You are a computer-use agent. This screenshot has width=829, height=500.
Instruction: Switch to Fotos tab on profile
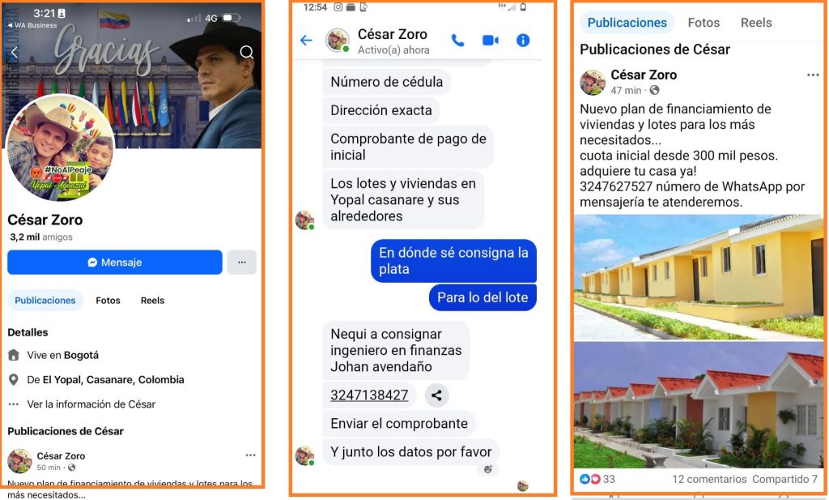[x=108, y=301]
